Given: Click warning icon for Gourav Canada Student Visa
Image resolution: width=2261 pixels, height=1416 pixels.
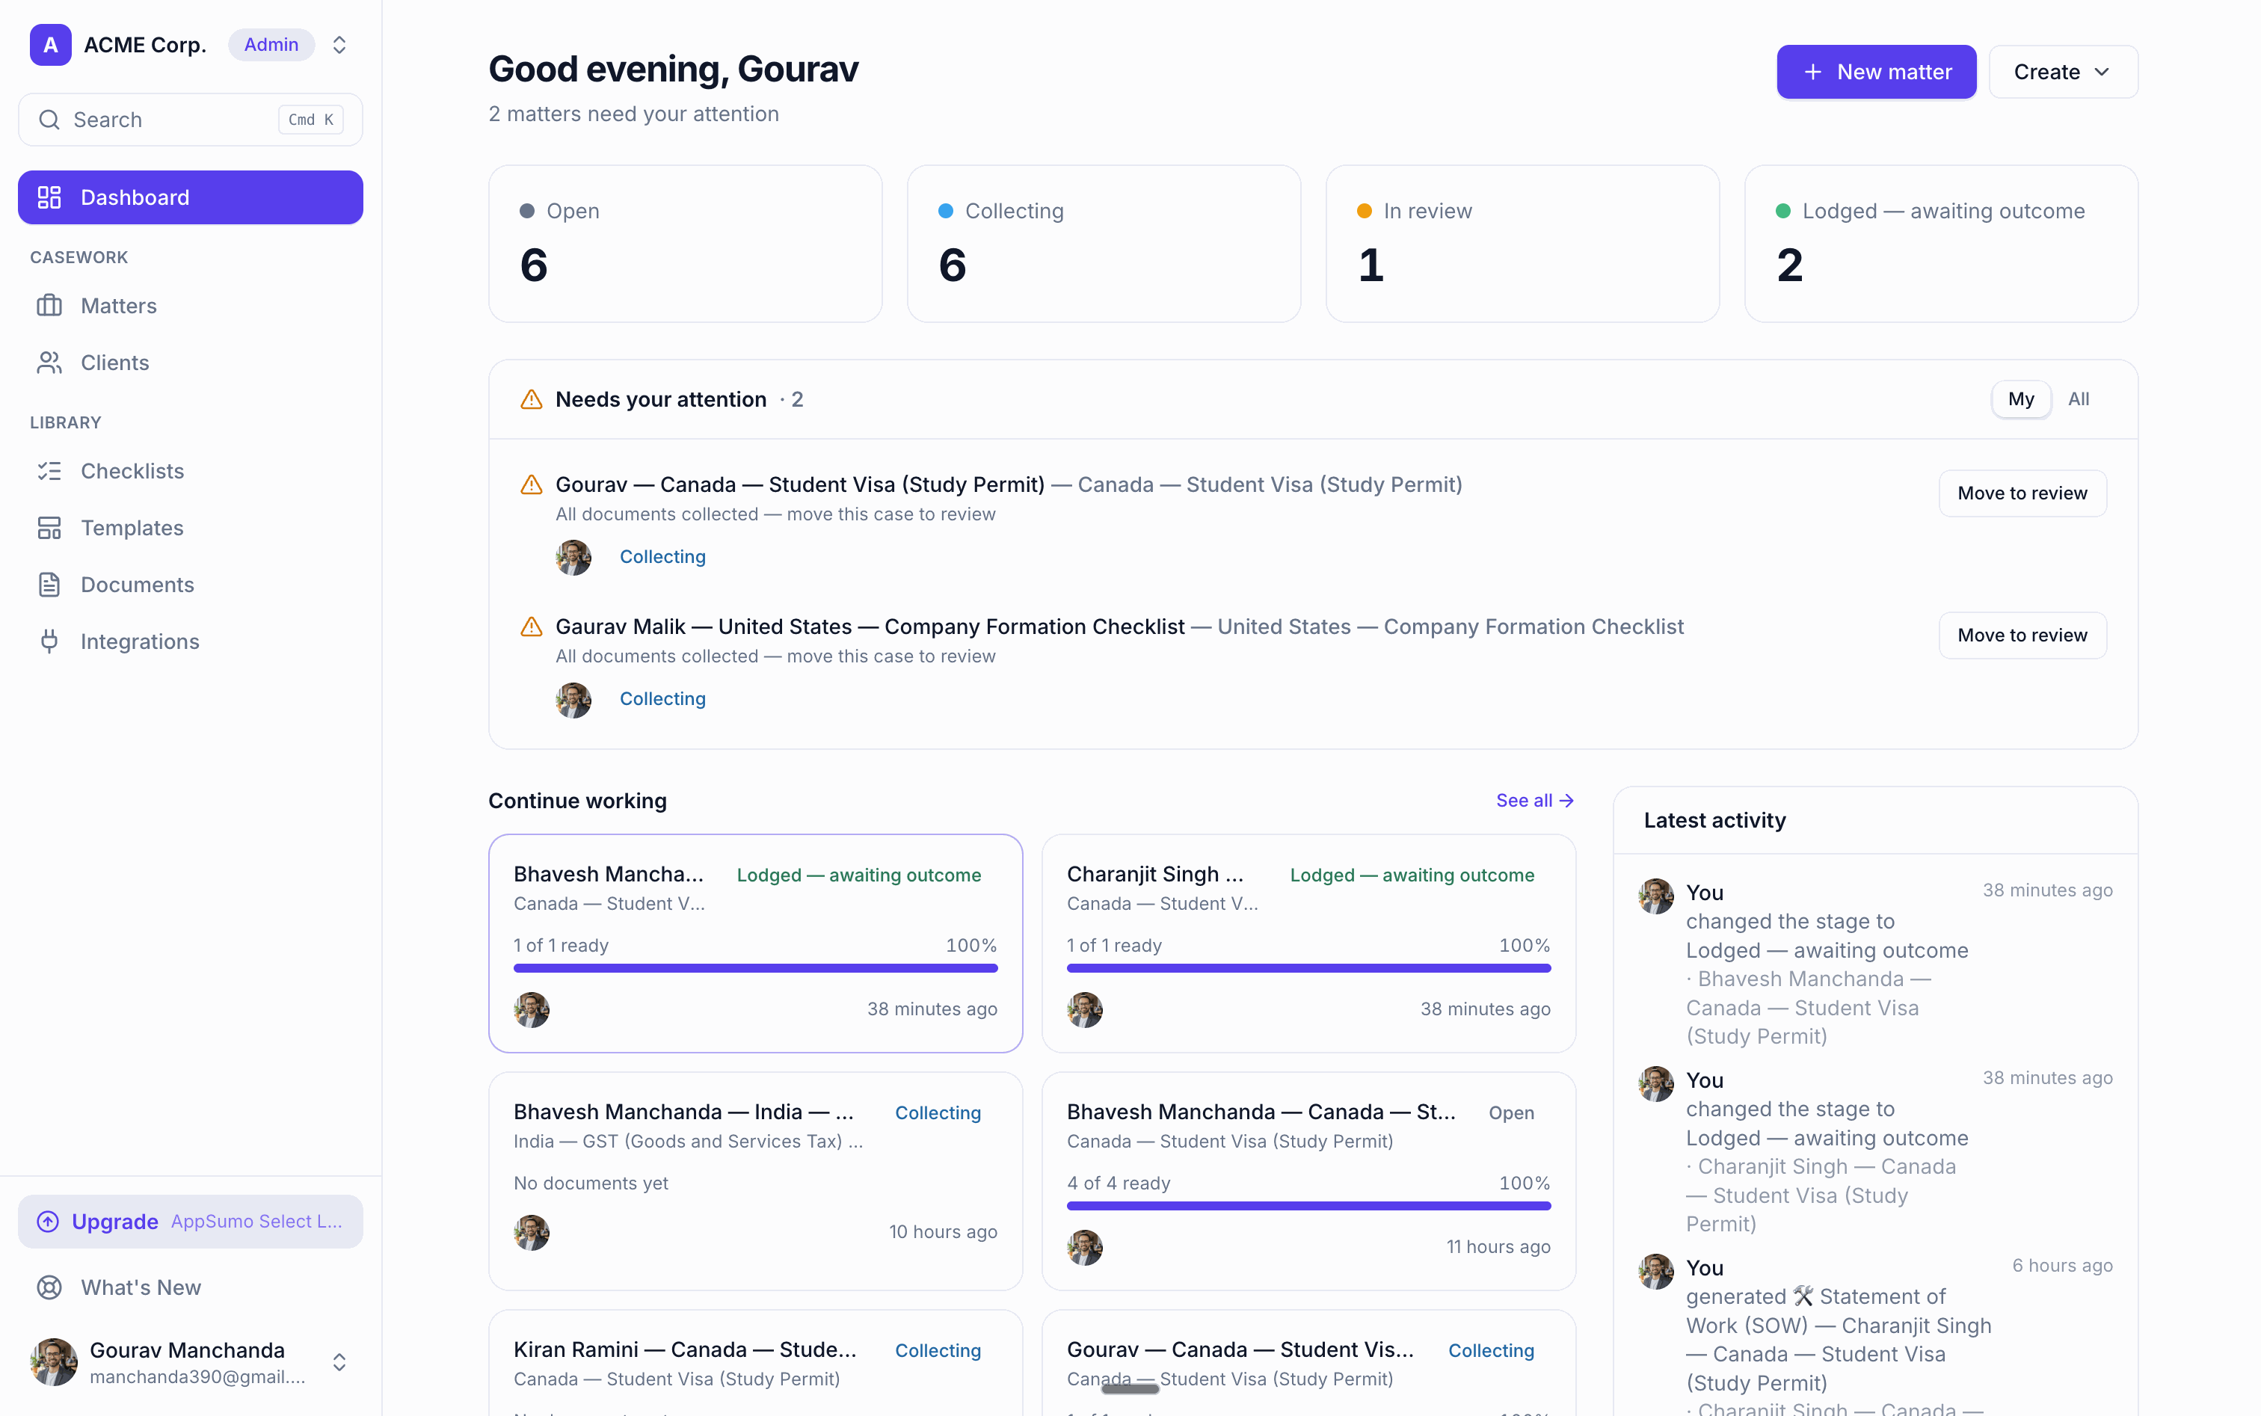Looking at the screenshot, I should [x=531, y=485].
